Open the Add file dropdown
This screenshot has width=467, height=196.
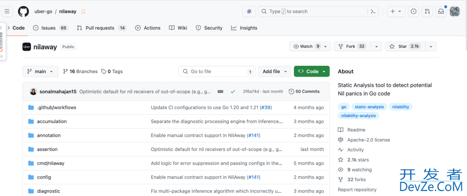click(x=275, y=71)
